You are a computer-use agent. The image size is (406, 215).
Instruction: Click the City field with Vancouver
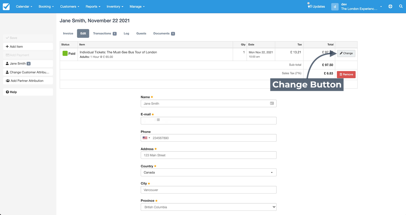tap(208, 190)
